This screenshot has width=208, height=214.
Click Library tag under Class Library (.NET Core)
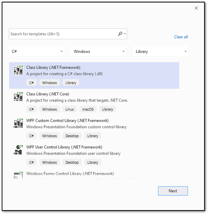[x=107, y=109]
